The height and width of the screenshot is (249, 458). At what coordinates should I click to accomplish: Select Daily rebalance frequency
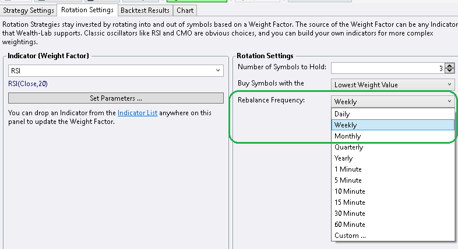tap(342, 114)
